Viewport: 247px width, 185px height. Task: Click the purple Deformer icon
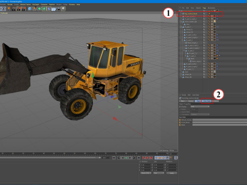(49, 9)
